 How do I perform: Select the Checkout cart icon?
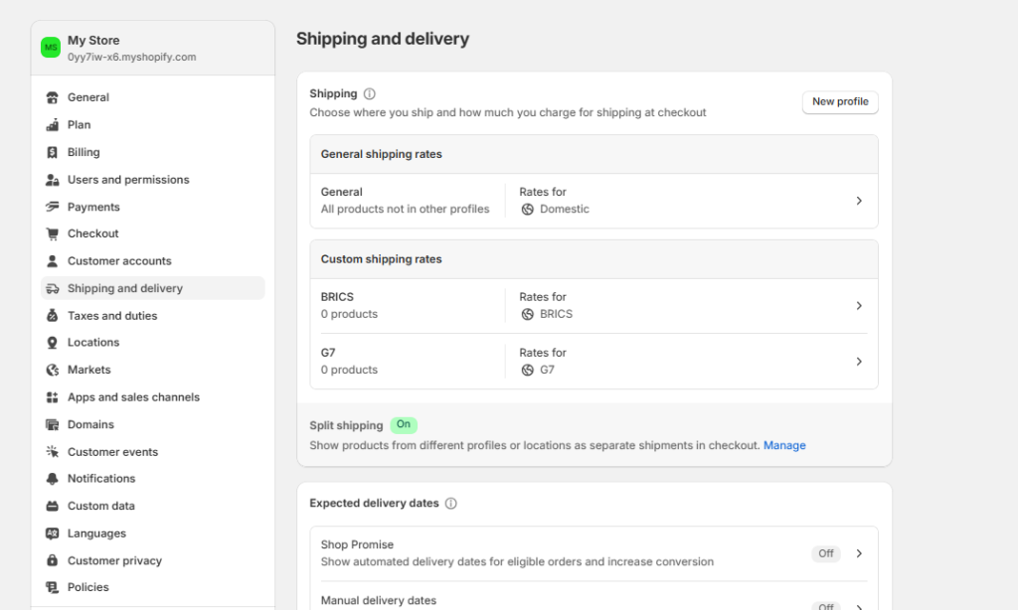pyautogui.click(x=52, y=233)
